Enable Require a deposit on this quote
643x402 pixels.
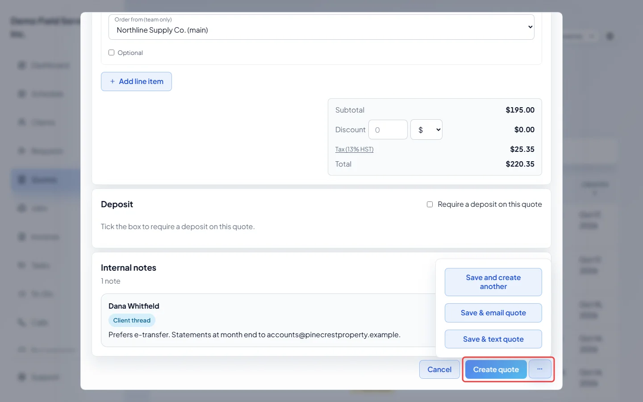coord(430,204)
